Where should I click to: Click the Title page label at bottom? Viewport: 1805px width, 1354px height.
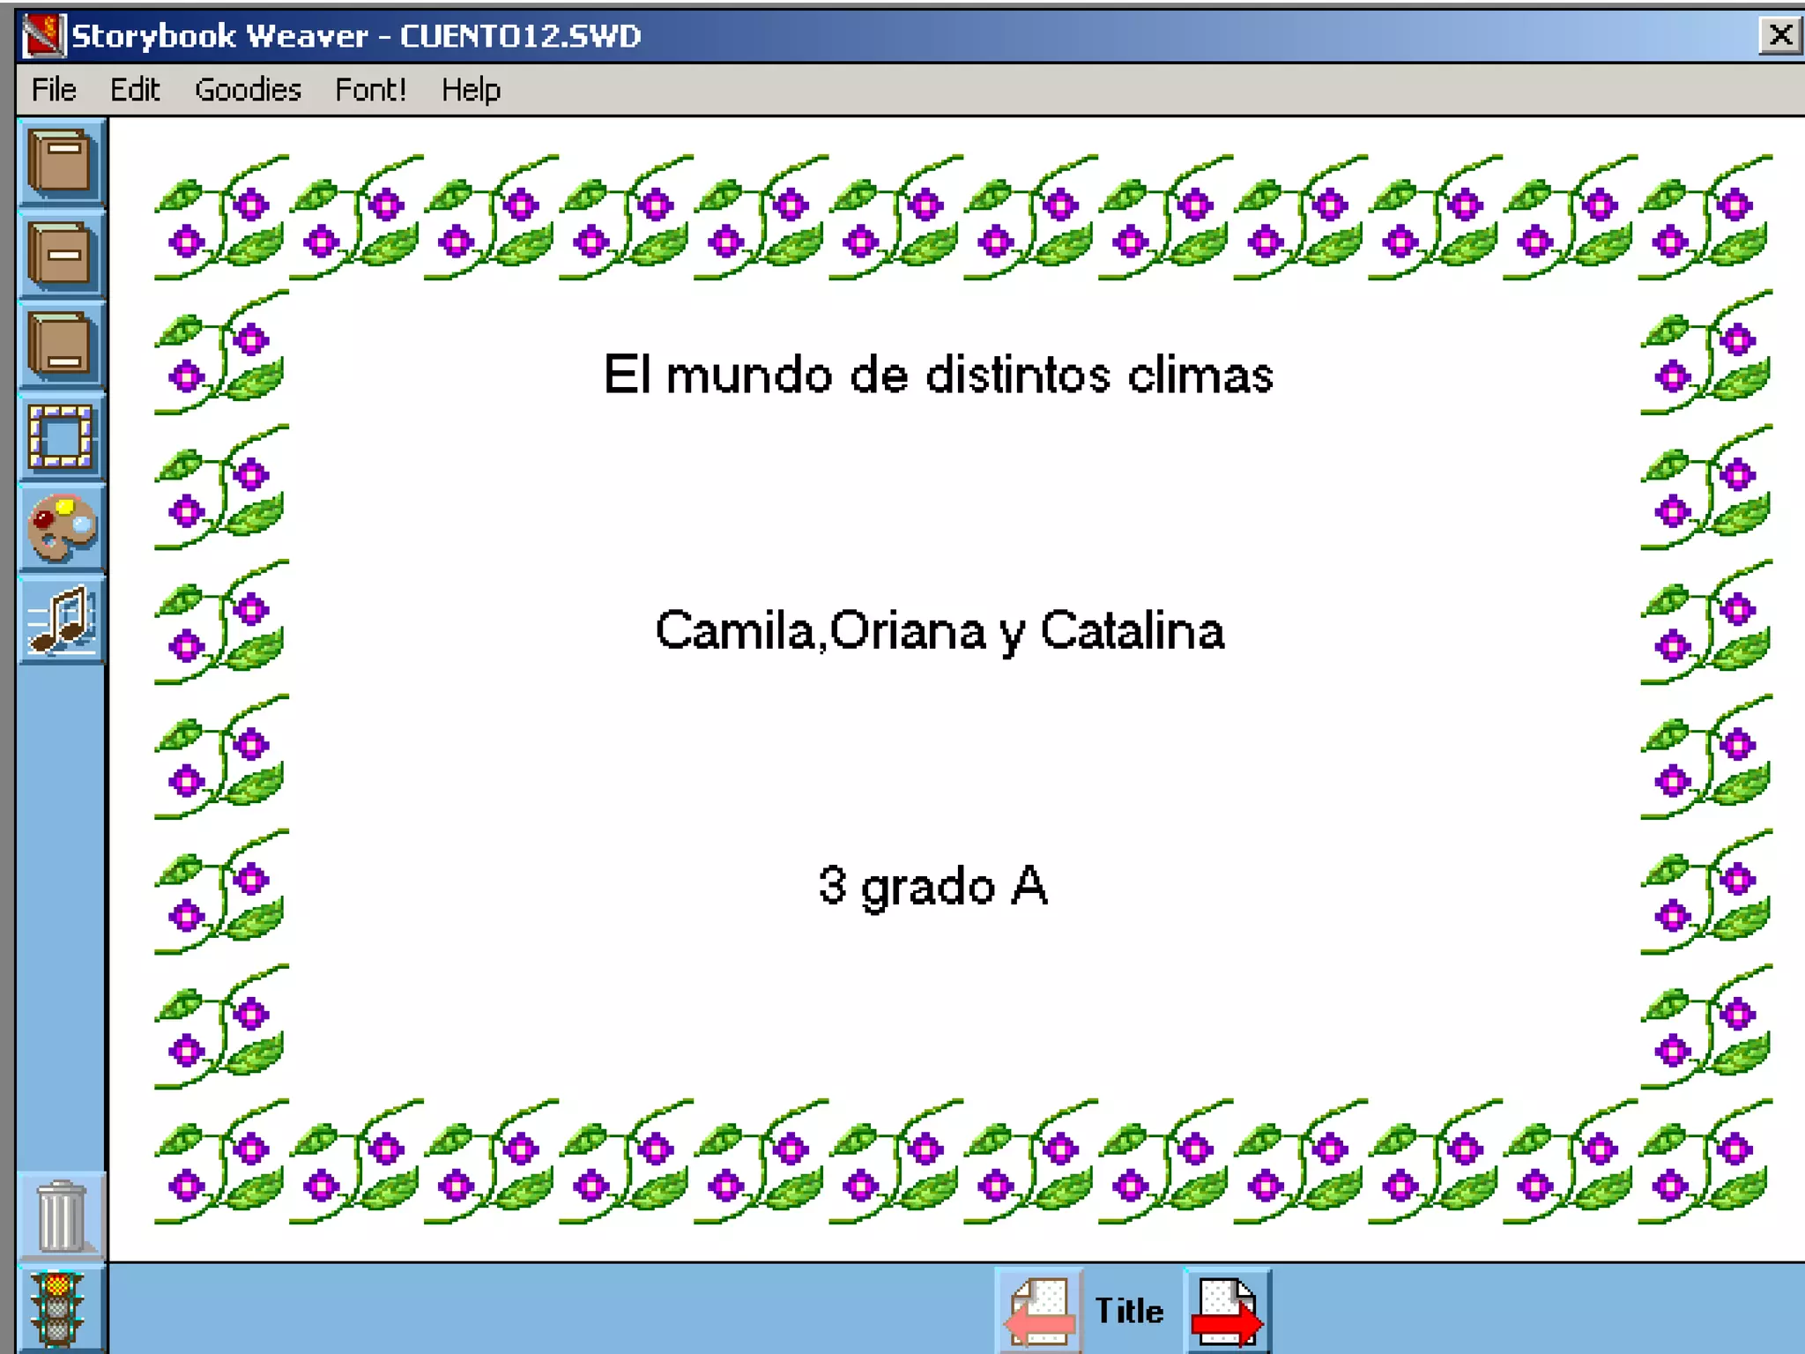click(1129, 1311)
